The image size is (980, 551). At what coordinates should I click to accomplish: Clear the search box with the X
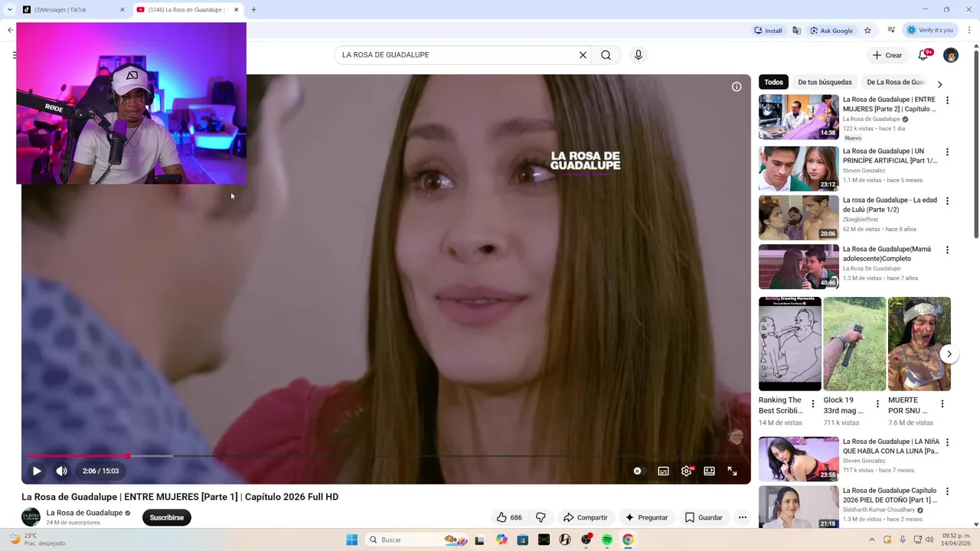tap(583, 55)
